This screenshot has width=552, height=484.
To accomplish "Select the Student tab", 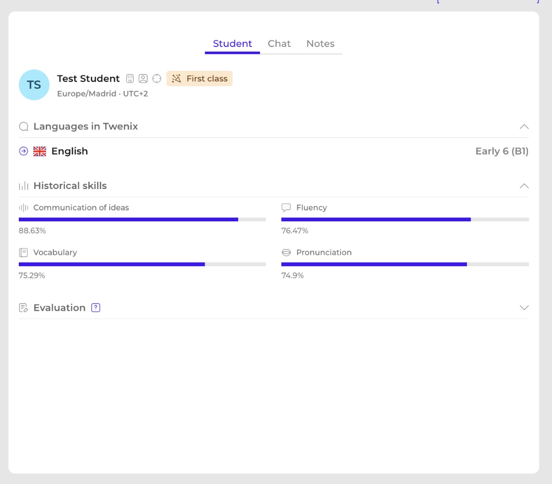I will [x=232, y=44].
